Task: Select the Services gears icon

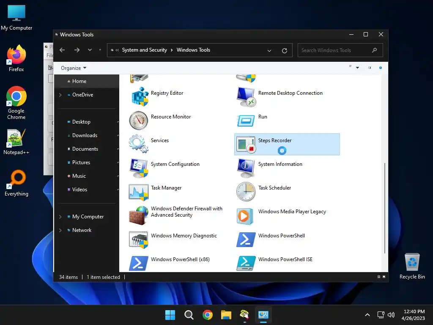Action: pos(139,144)
